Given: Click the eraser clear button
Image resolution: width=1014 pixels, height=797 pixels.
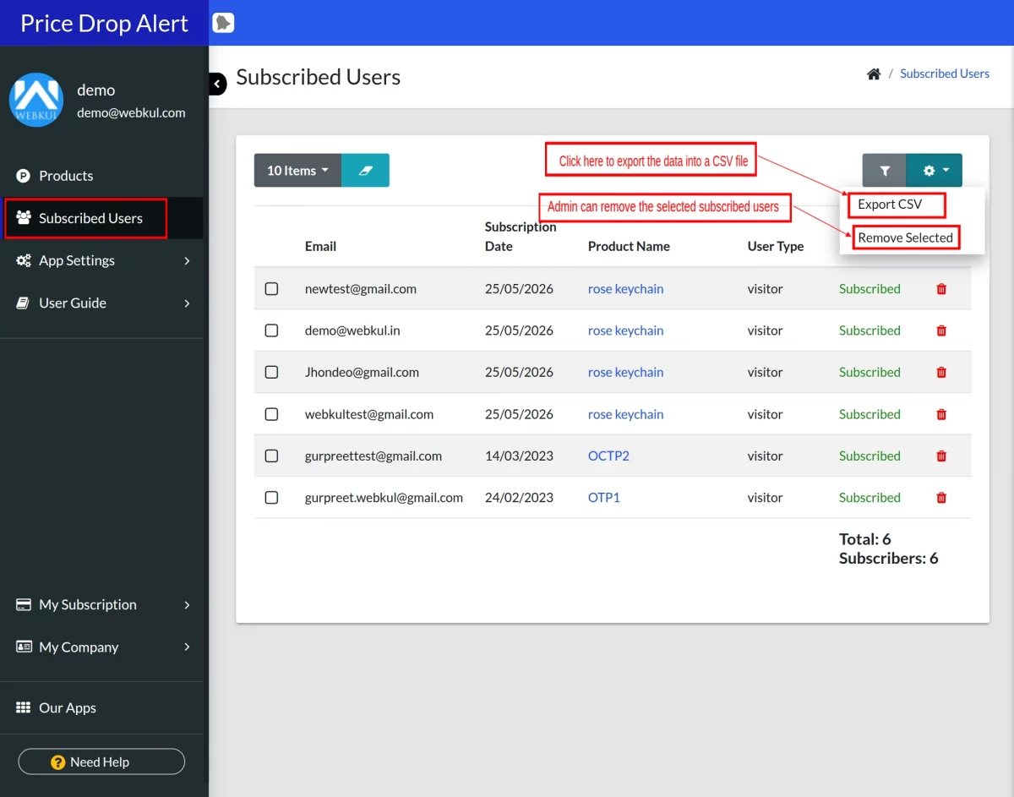Looking at the screenshot, I should click(x=365, y=171).
